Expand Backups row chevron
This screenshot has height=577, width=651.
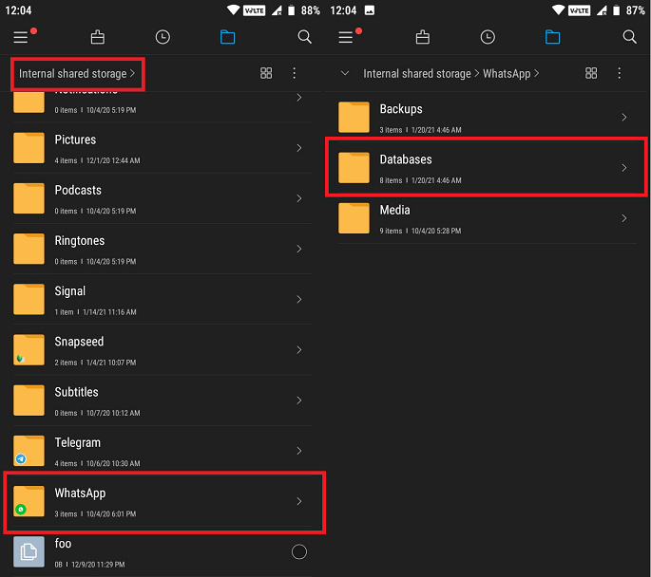tap(624, 118)
